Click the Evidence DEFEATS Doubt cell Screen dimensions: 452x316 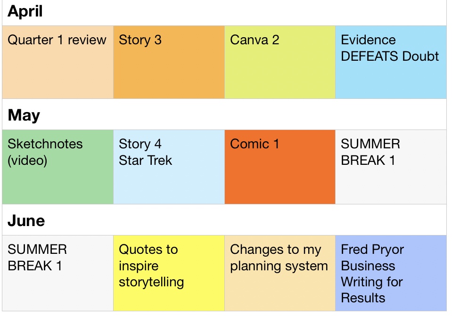[391, 62]
